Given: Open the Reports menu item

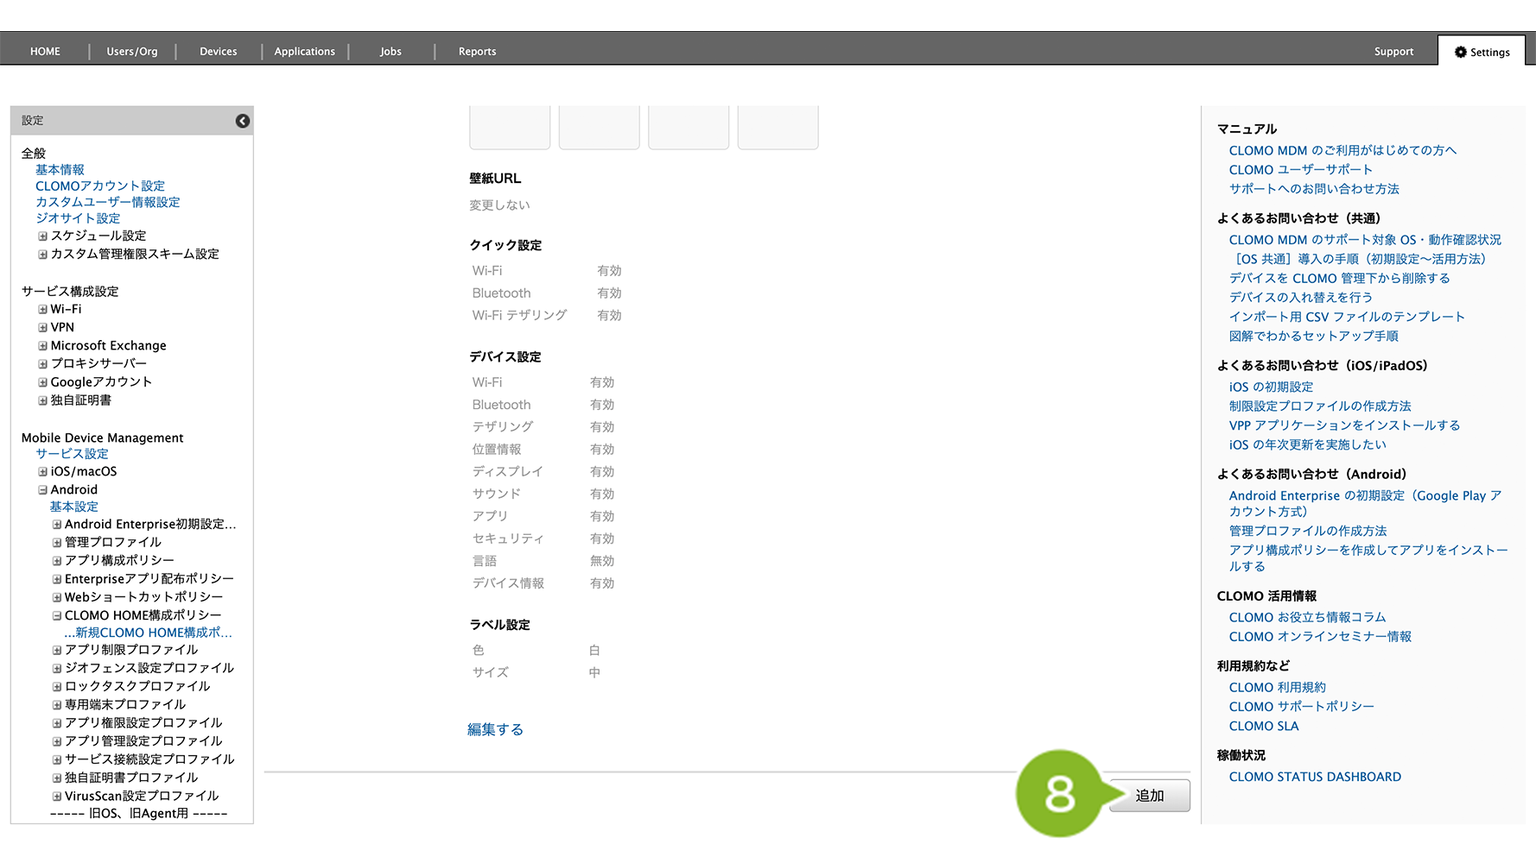Looking at the screenshot, I should [477, 52].
